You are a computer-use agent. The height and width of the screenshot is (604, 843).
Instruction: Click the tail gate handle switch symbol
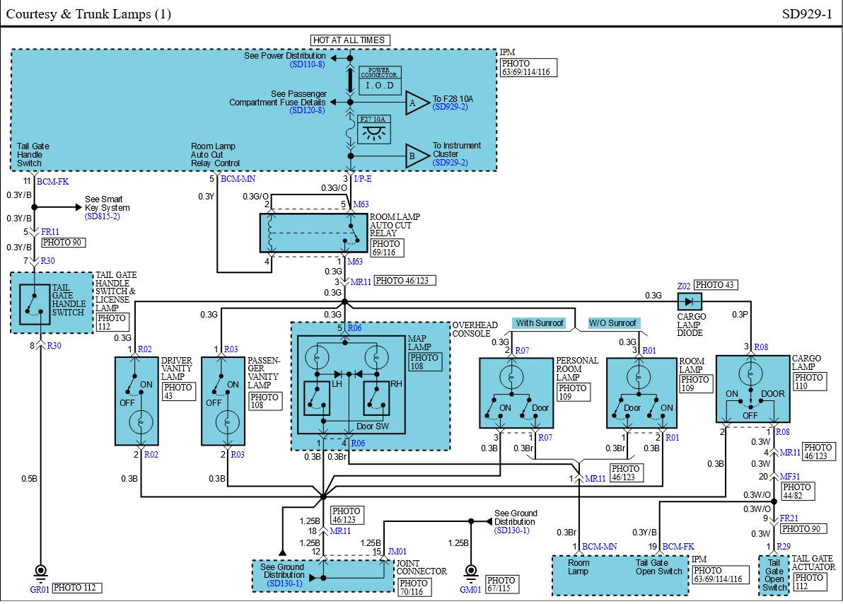click(x=35, y=304)
